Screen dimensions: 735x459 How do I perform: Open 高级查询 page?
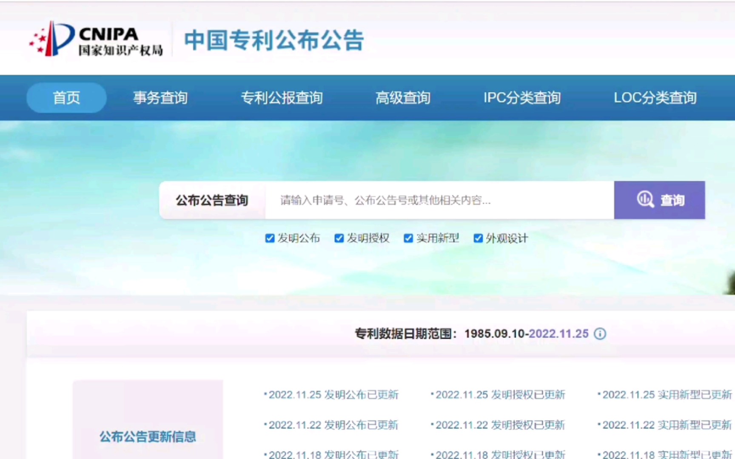click(403, 98)
